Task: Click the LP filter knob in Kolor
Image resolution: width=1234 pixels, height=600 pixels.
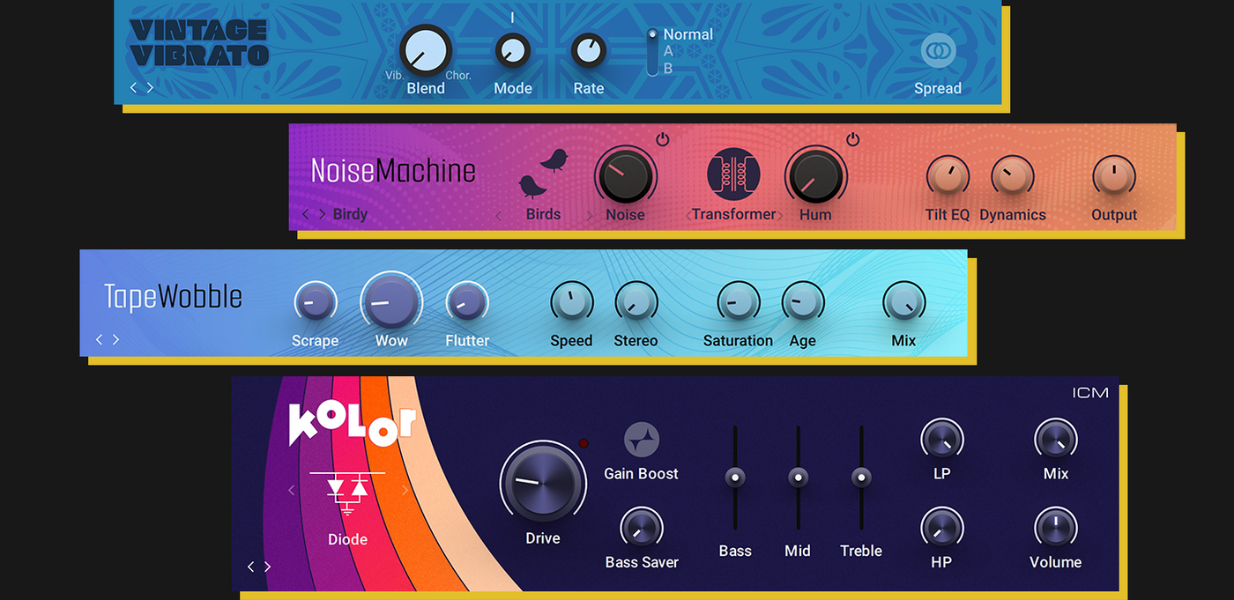Action: pos(941,438)
